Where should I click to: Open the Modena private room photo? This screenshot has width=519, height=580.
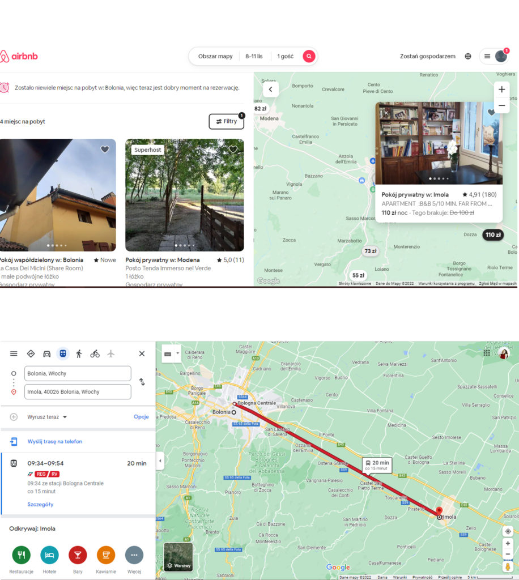pyautogui.click(x=185, y=195)
